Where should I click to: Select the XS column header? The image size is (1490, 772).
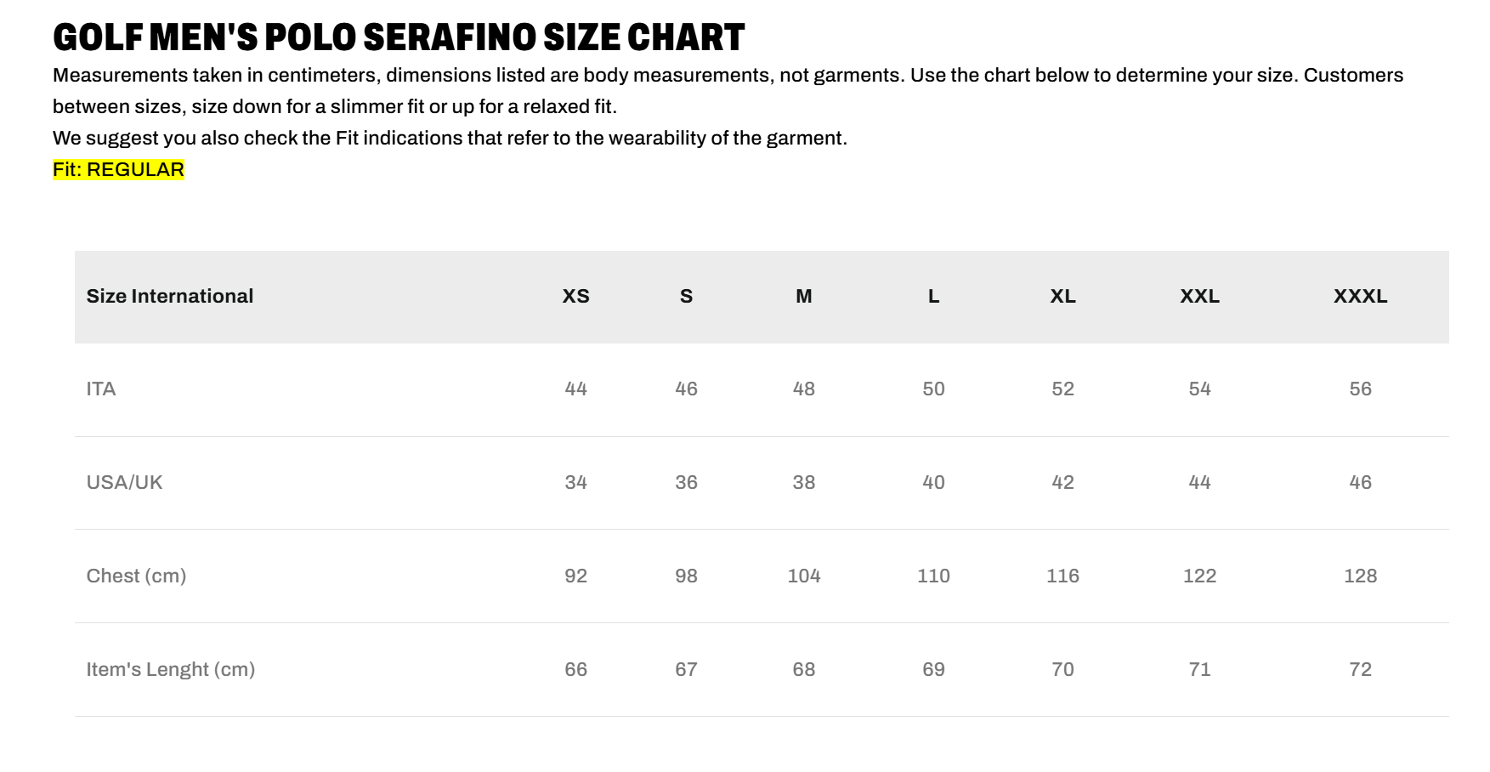pyautogui.click(x=575, y=296)
